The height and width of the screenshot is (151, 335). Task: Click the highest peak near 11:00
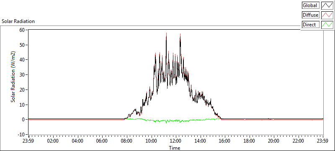166,33
